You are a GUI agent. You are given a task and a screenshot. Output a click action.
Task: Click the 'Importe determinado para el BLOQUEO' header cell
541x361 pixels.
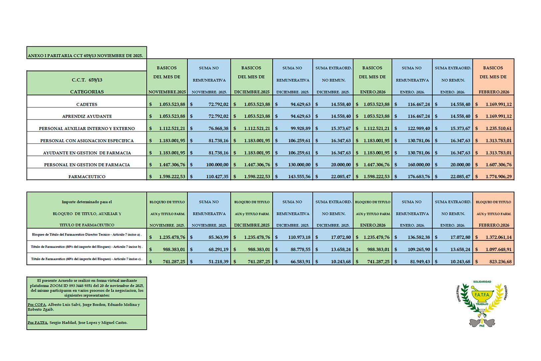coord(87,213)
